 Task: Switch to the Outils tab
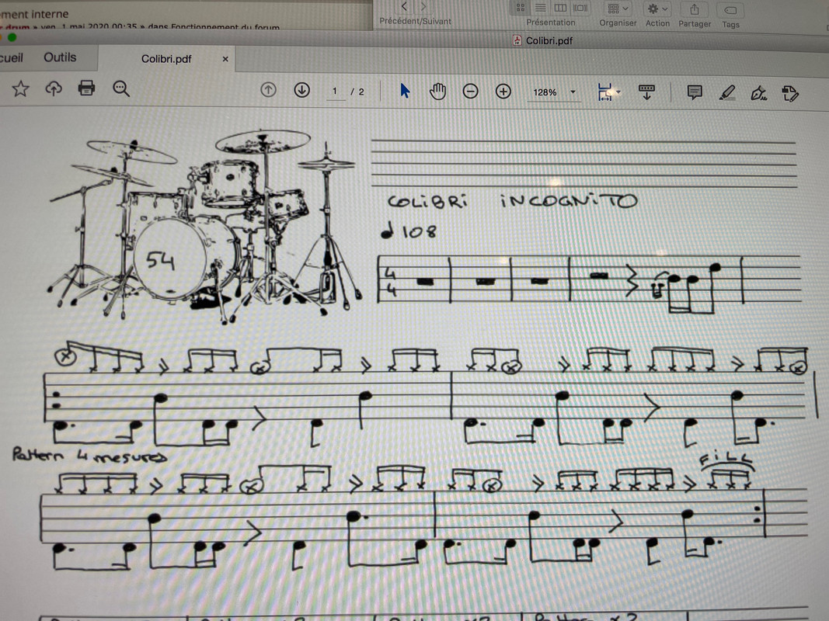click(x=60, y=57)
